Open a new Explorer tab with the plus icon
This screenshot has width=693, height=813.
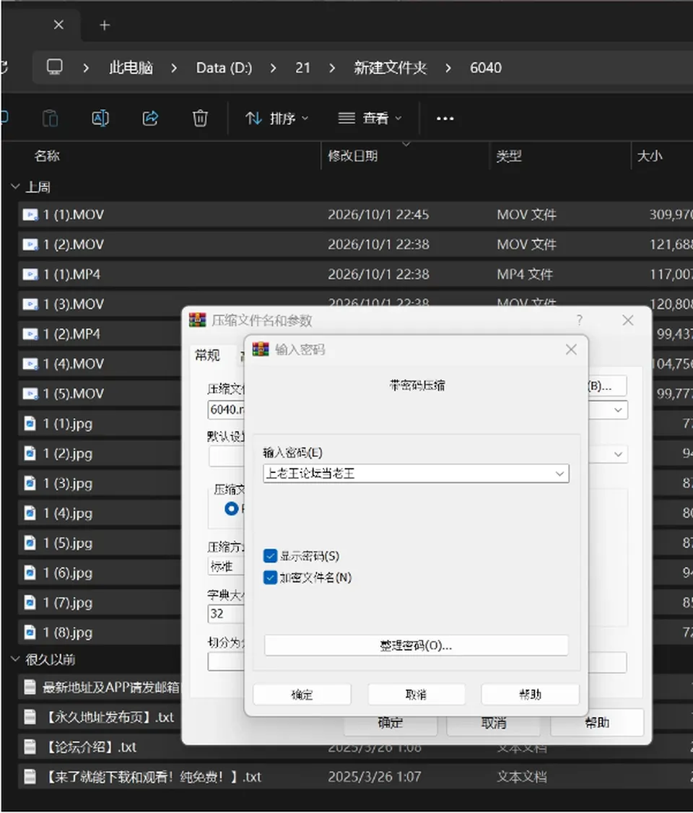(x=105, y=25)
